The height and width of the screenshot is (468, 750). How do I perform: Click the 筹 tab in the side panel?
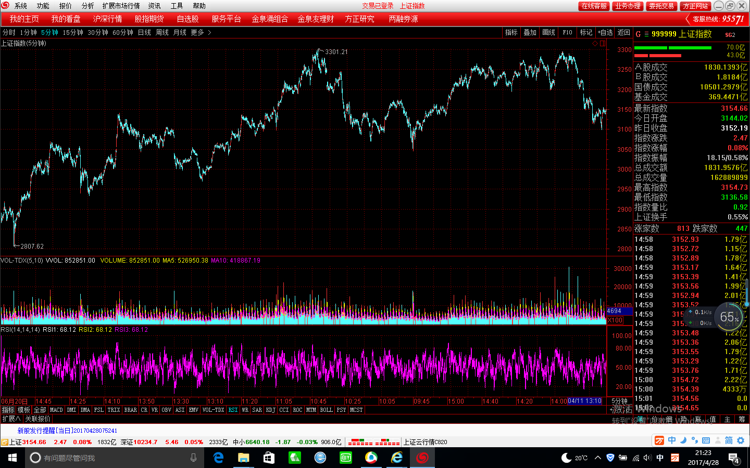(742, 419)
